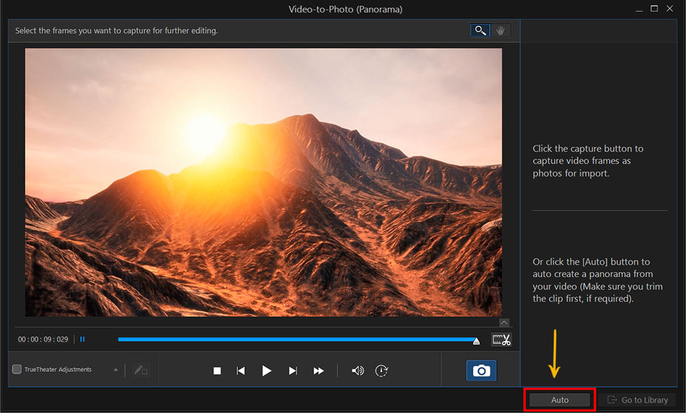
Task: Stop video playback
Action: (217, 371)
